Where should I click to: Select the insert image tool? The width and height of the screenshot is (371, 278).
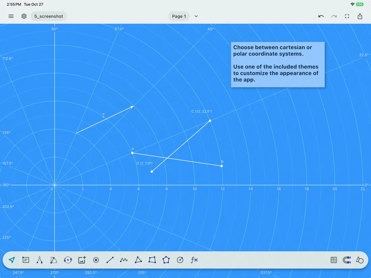pos(82,260)
